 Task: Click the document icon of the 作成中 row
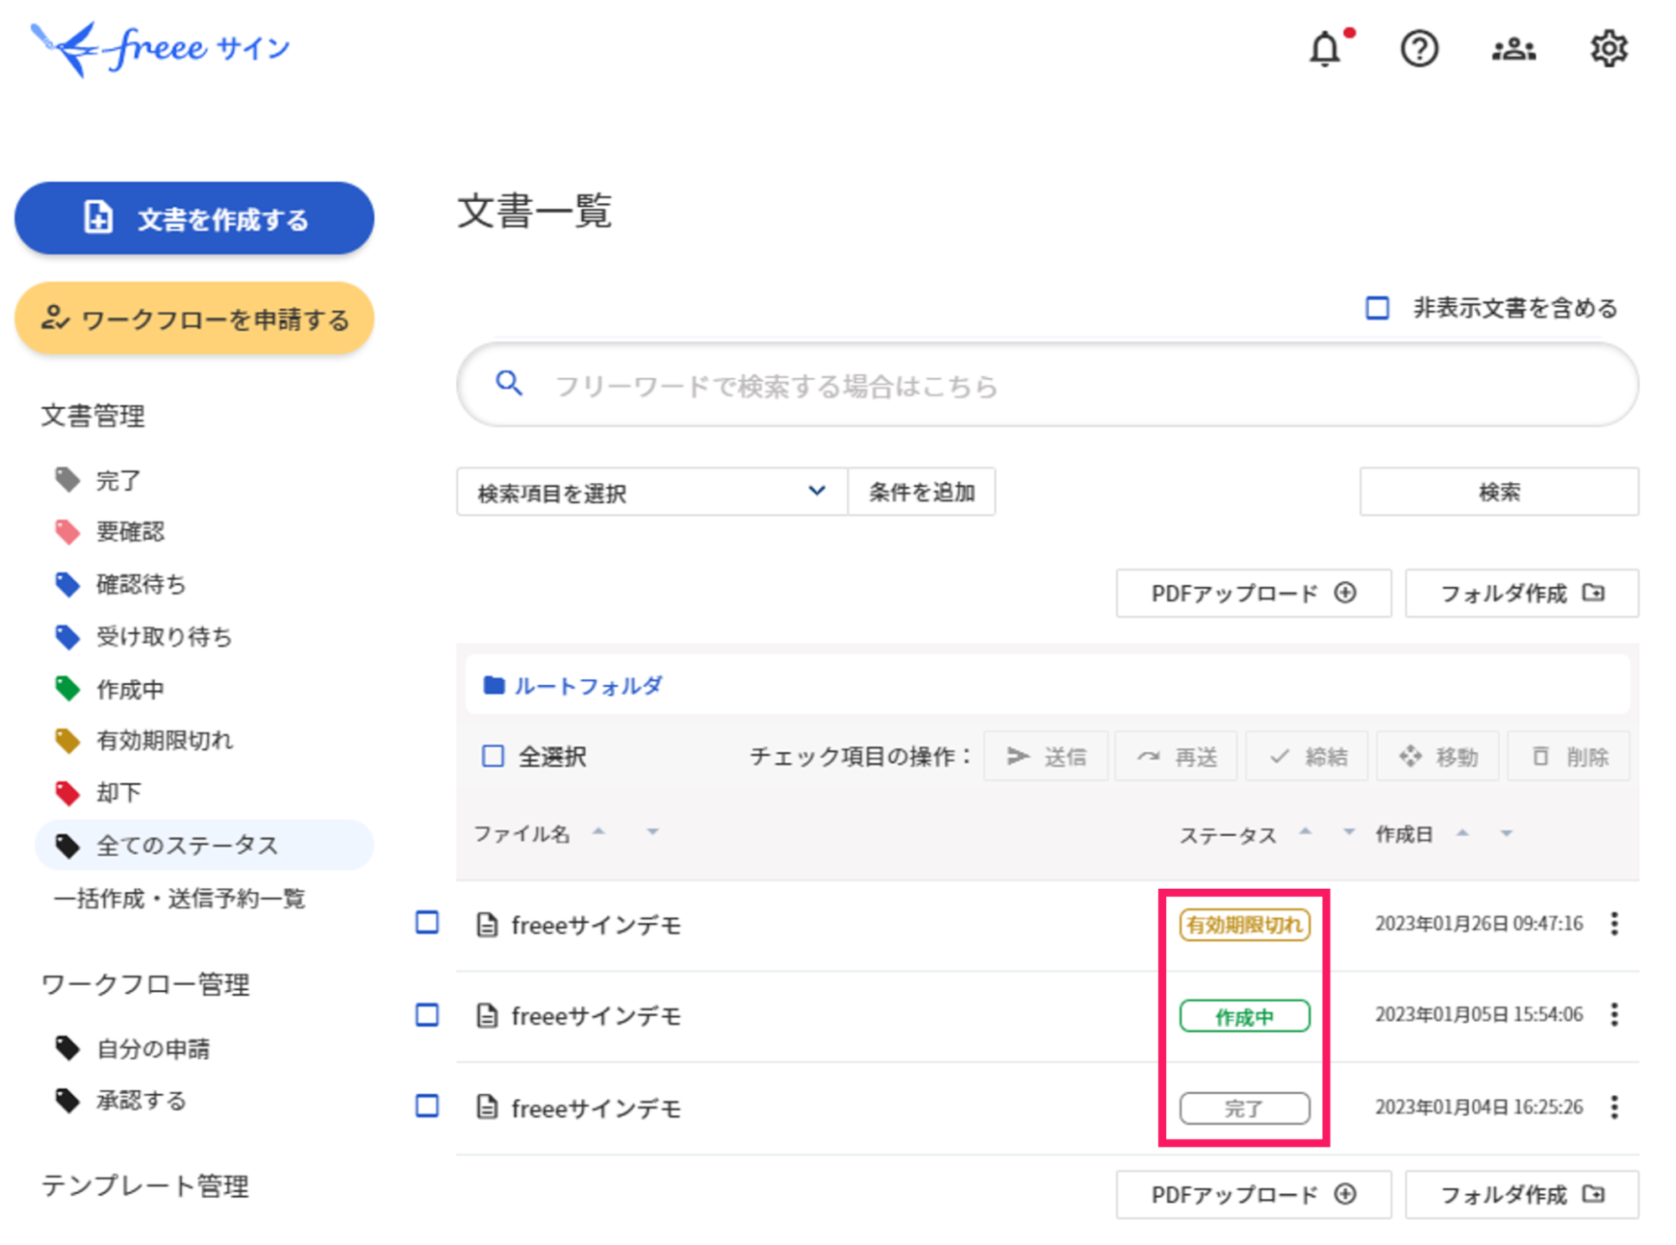pos(486,1015)
